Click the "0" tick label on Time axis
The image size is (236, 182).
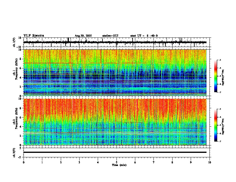24,162
